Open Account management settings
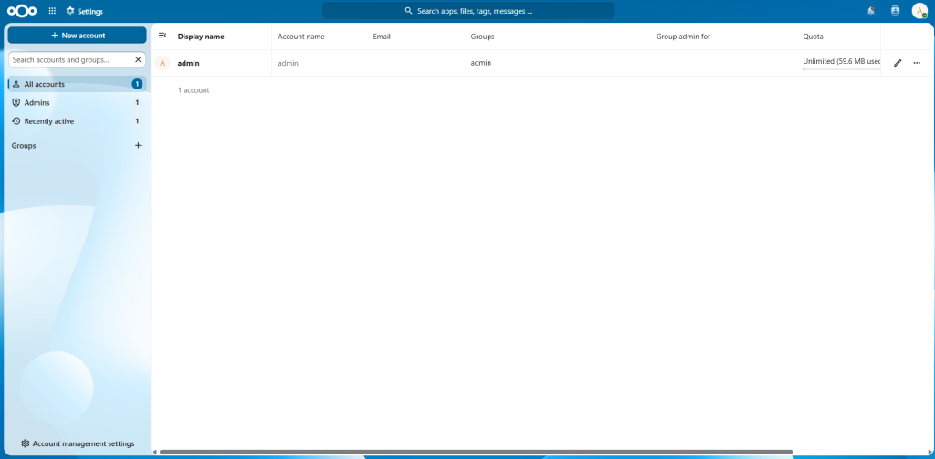This screenshot has width=935, height=459. tap(78, 443)
